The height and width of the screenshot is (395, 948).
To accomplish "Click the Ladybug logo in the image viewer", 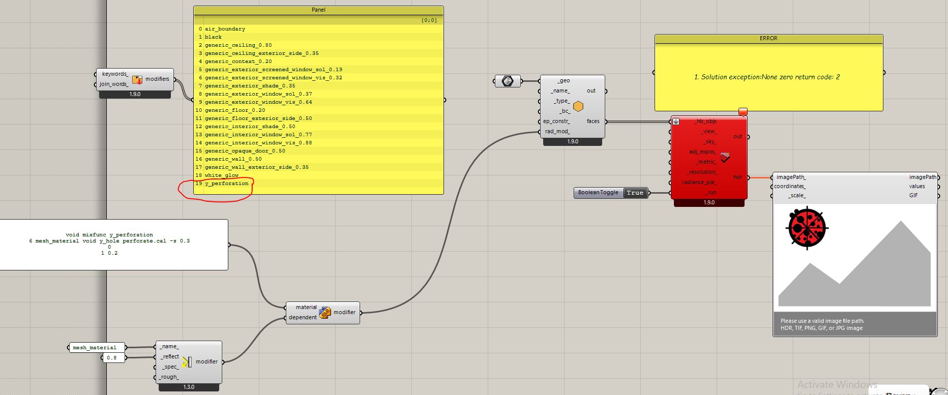I will 807,228.
